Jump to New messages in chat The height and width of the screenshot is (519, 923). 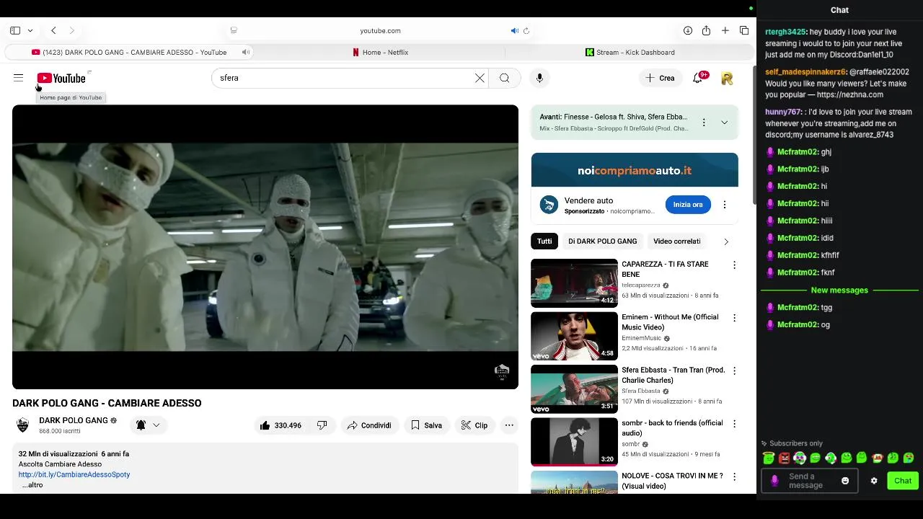click(x=839, y=290)
